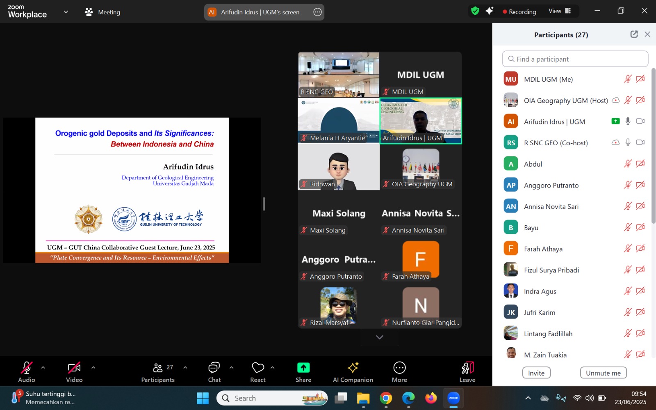Open Google Chrome from taskbar
This screenshot has height=410, width=656.
[x=386, y=398]
